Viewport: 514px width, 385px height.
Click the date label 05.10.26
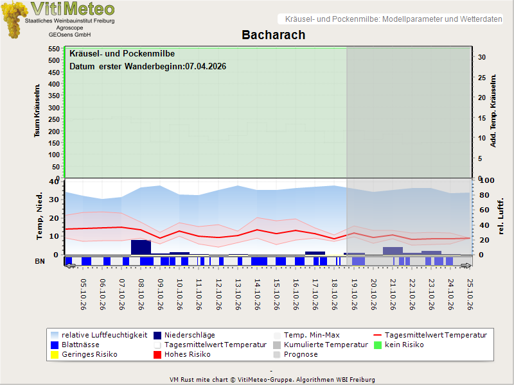click(84, 295)
